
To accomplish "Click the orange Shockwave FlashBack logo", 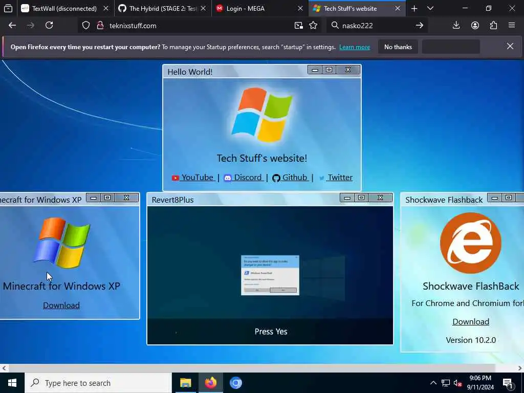I will click(x=471, y=243).
